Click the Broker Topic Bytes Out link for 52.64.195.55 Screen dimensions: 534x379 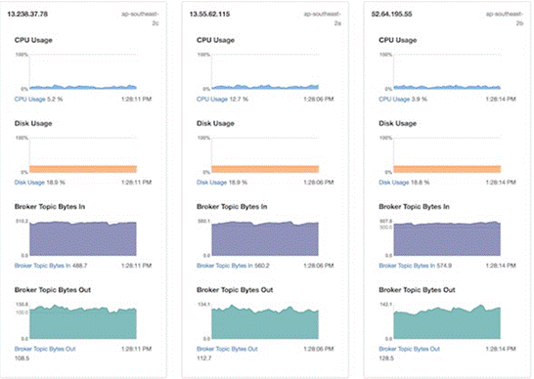pos(410,349)
